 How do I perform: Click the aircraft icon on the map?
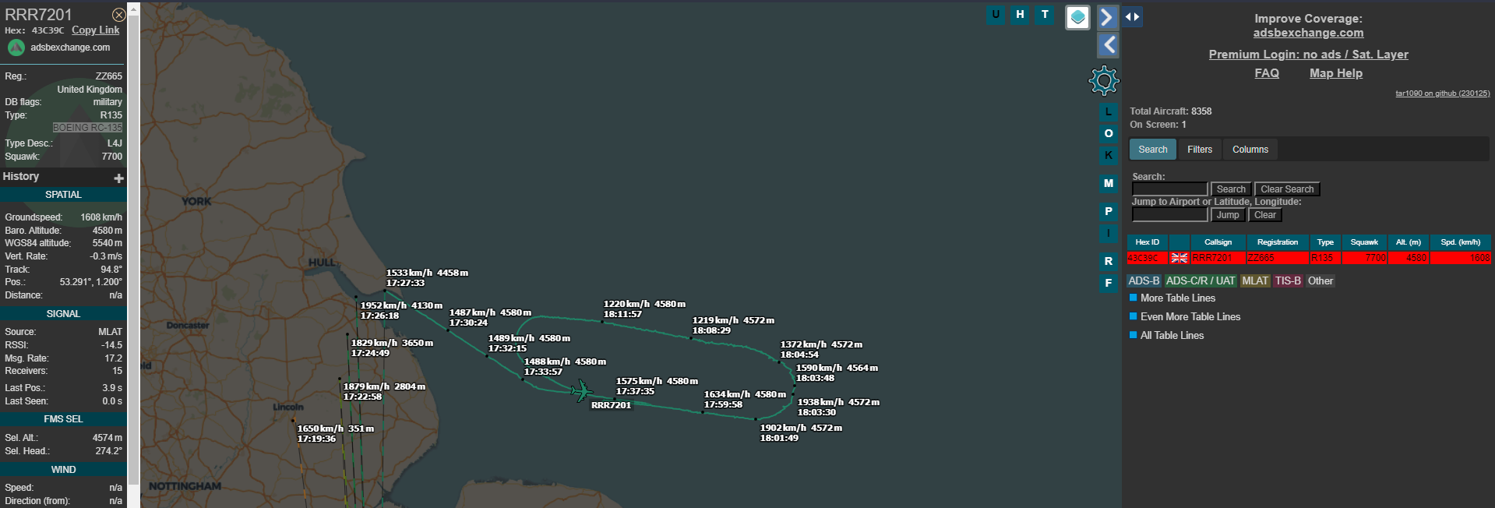pos(580,390)
